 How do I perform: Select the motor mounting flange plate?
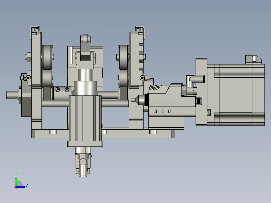201,92
